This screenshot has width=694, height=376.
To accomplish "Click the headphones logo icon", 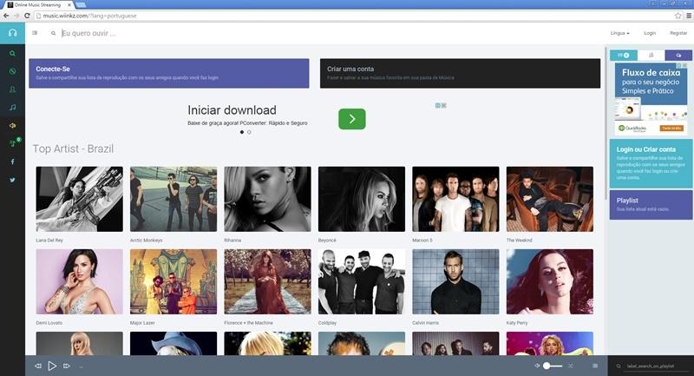I will pos(12,33).
